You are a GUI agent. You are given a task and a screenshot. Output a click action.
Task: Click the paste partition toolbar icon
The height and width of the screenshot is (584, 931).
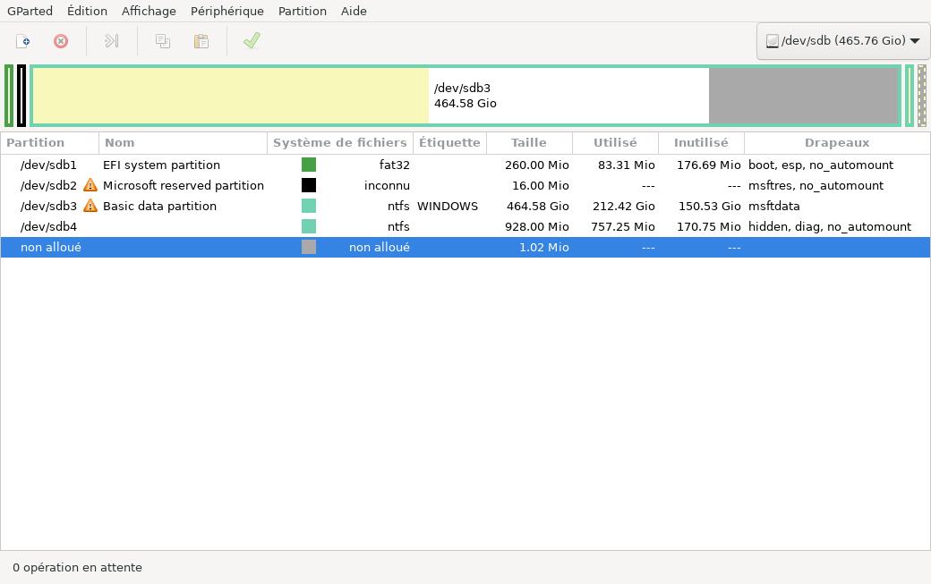coord(201,41)
